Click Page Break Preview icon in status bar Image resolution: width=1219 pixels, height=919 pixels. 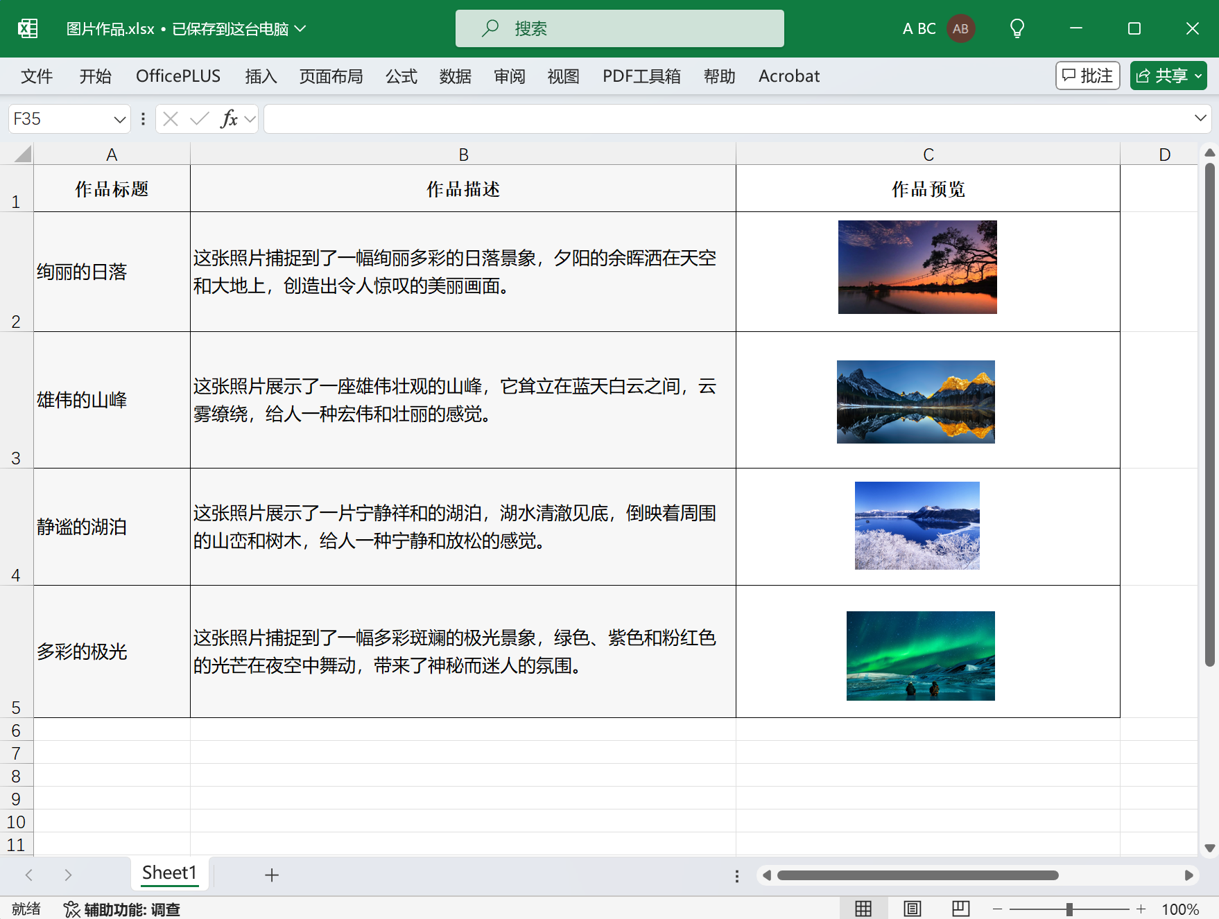[960, 909]
